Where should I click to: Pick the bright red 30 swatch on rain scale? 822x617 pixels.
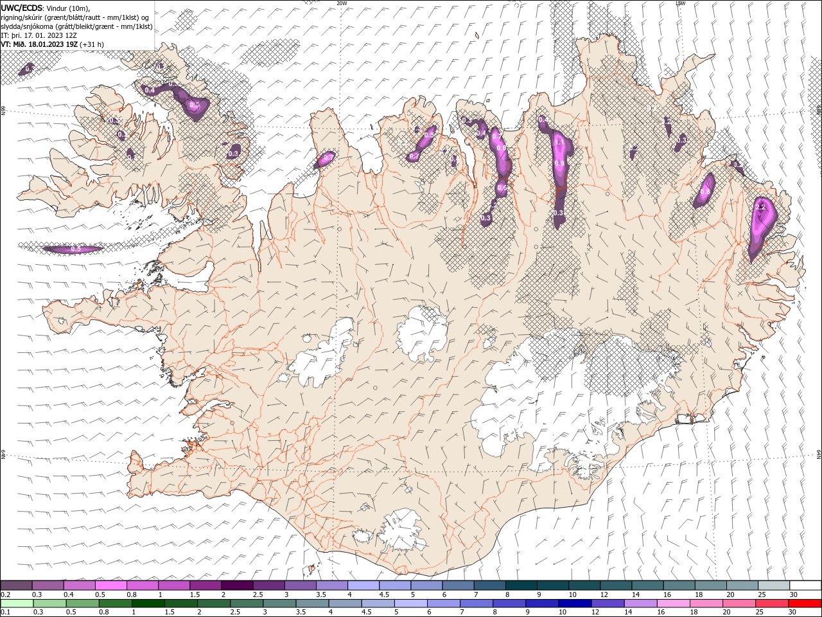(x=805, y=604)
